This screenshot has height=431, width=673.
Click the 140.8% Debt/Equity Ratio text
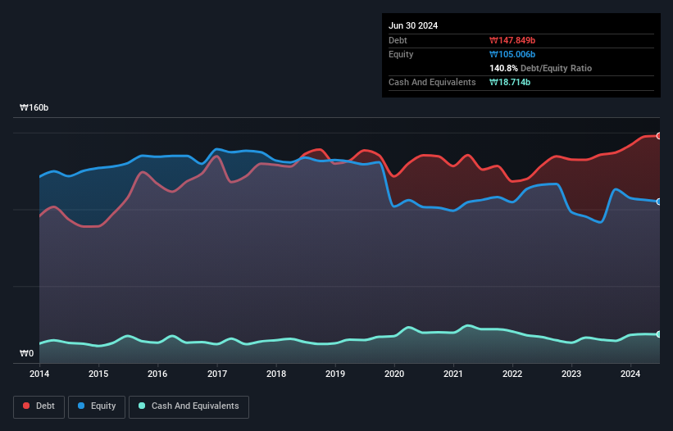tap(540, 68)
